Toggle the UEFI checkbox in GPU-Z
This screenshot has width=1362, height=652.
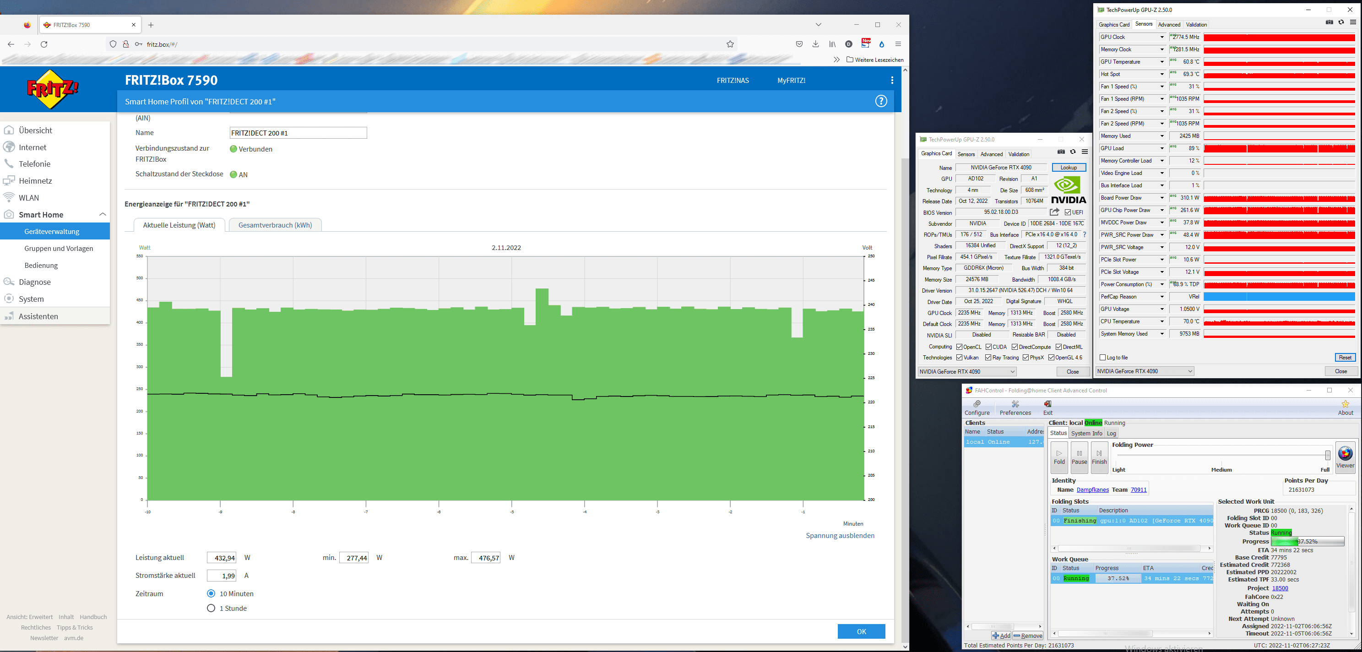(1068, 212)
